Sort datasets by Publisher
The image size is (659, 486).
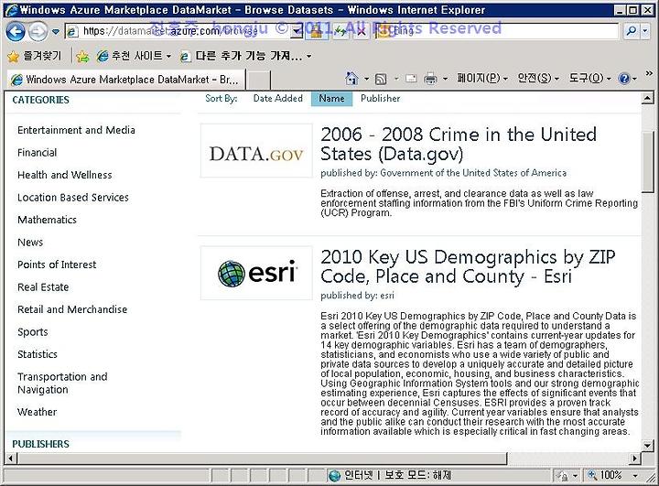tap(381, 98)
